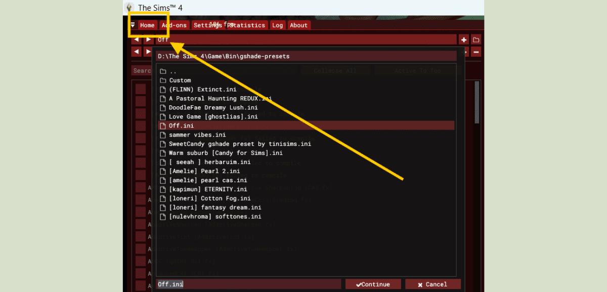
Task: Go up via the '..' parent folder
Action: click(173, 71)
